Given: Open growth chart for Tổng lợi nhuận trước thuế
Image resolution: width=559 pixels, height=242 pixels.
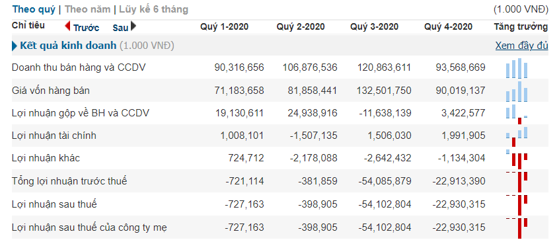Looking at the screenshot, I should [x=517, y=182].
